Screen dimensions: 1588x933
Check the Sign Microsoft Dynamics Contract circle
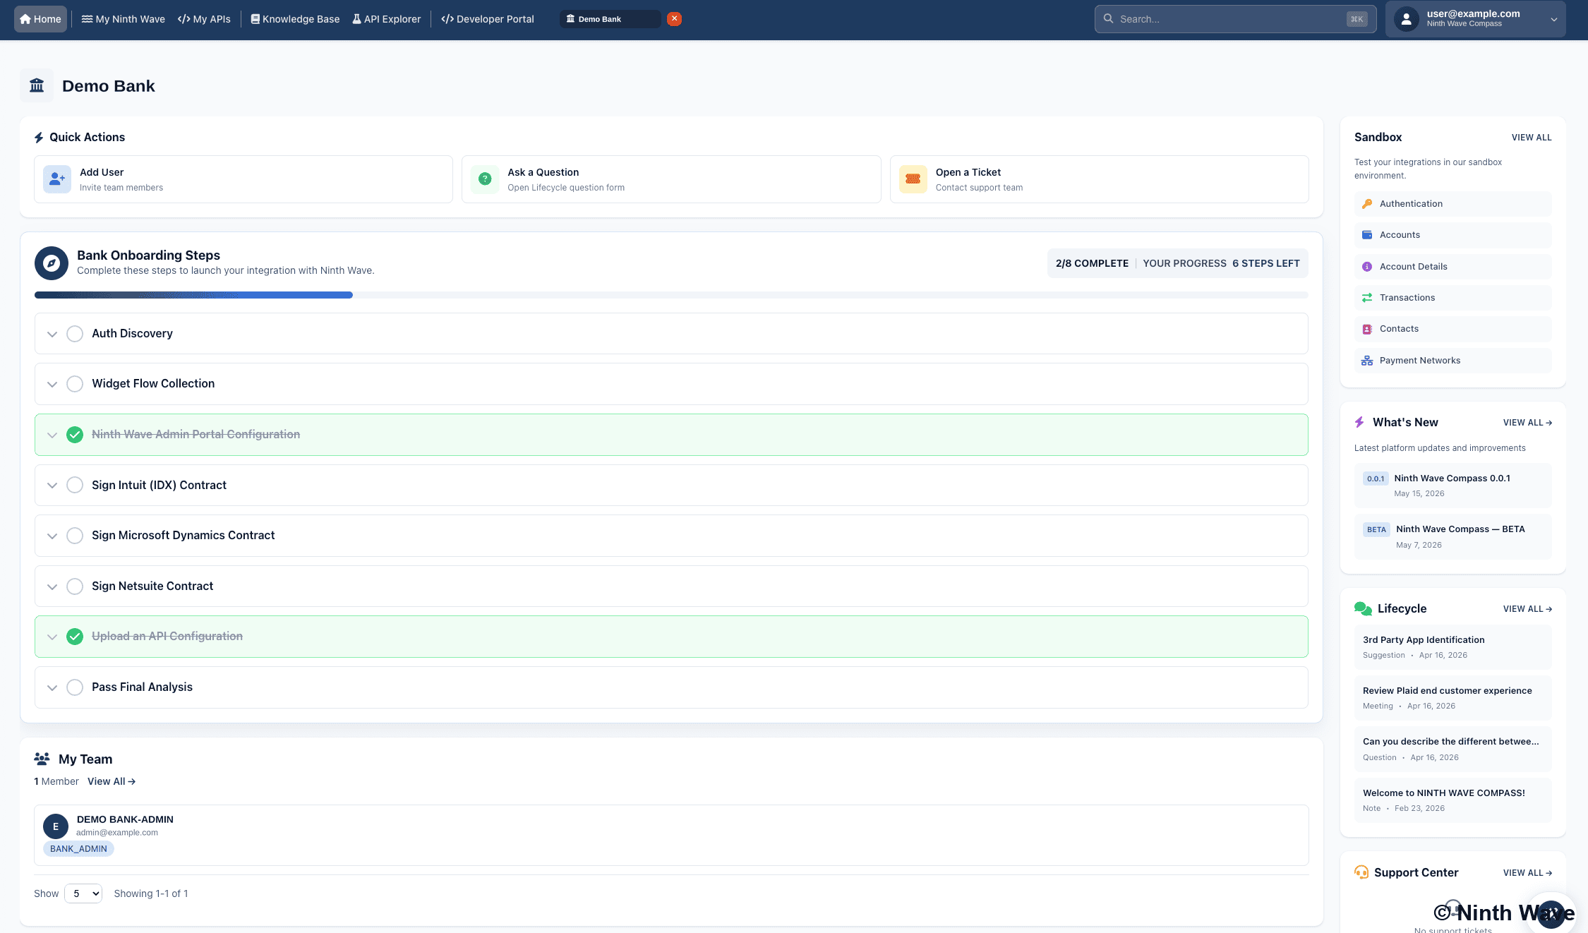click(x=75, y=536)
